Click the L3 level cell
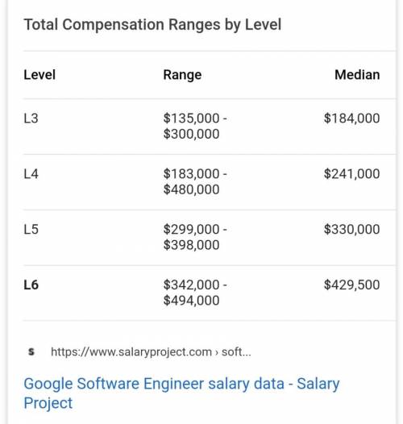 click(x=31, y=118)
